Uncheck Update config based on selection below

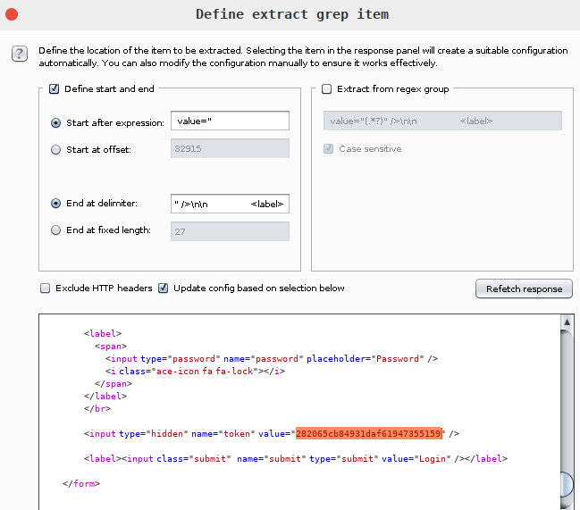click(164, 288)
